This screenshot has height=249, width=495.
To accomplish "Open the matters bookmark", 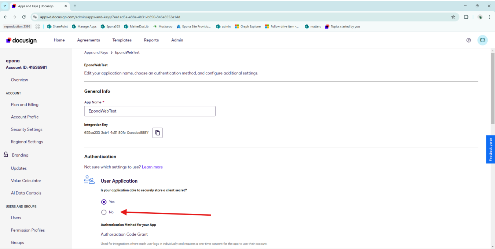I will 313,26.
